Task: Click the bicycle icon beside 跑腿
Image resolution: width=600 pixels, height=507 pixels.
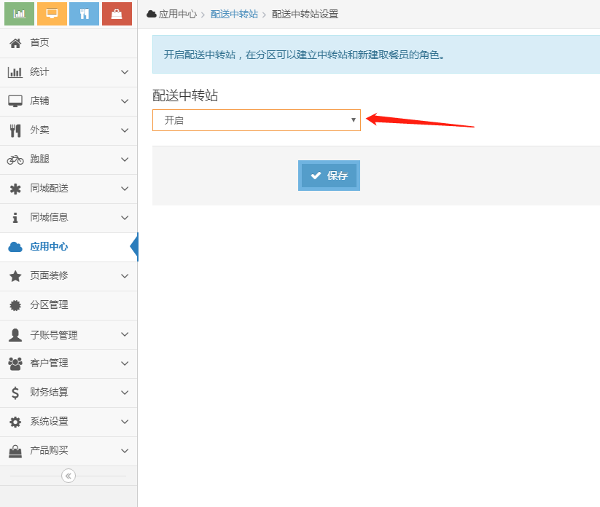Action: 15,160
